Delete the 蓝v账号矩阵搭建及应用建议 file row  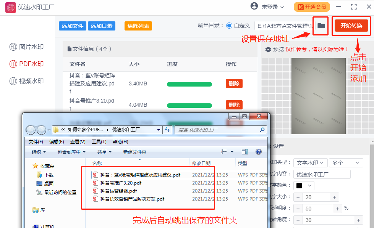tap(234, 83)
